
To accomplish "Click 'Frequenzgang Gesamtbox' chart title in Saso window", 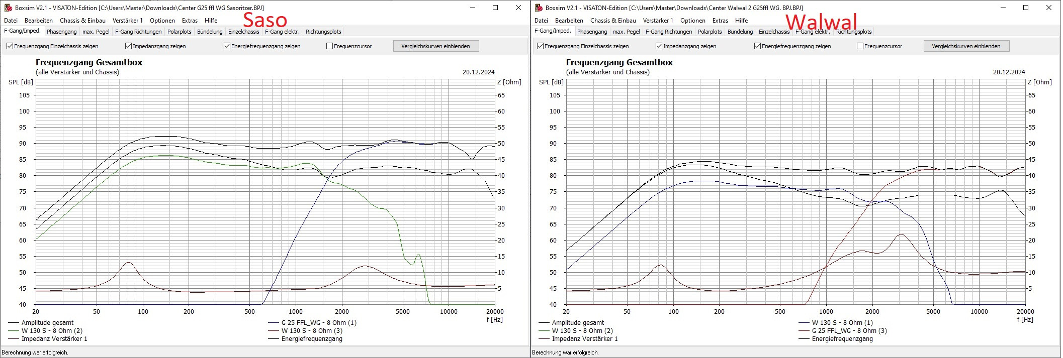I will pos(89,62).
